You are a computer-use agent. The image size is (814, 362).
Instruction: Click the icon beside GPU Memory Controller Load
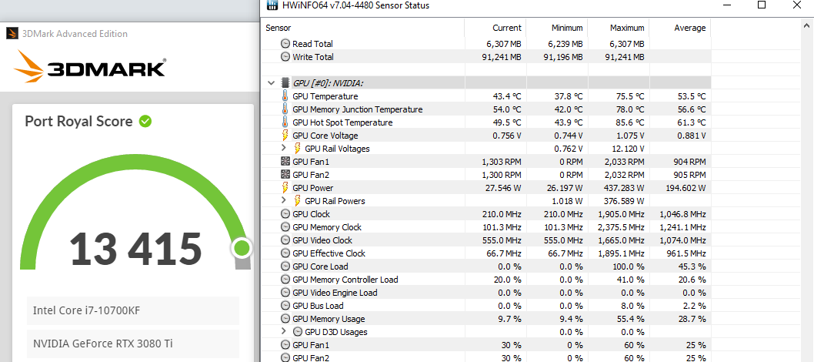point(285,280)
